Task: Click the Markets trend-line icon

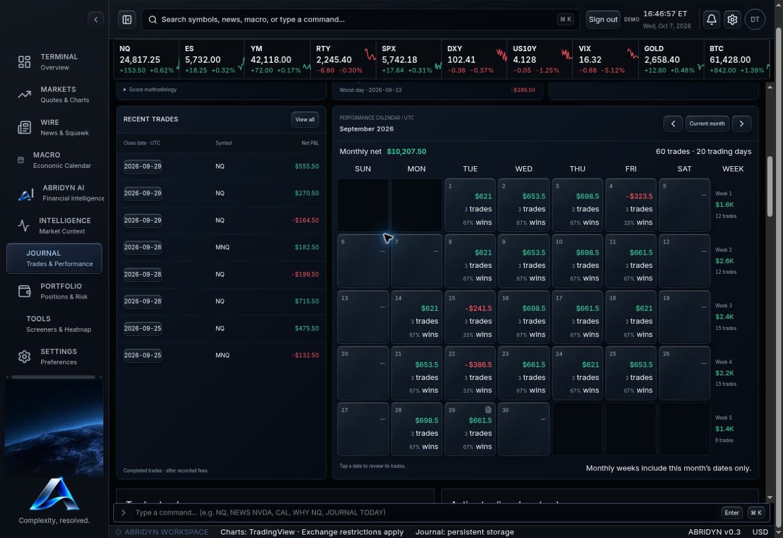Action: [24, 94]
